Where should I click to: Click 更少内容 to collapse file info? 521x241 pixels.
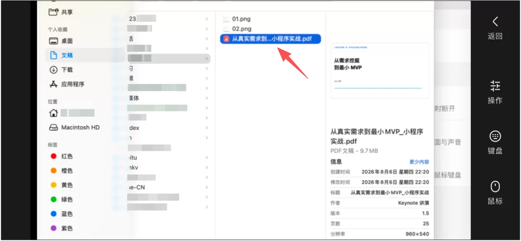[419, 162]
